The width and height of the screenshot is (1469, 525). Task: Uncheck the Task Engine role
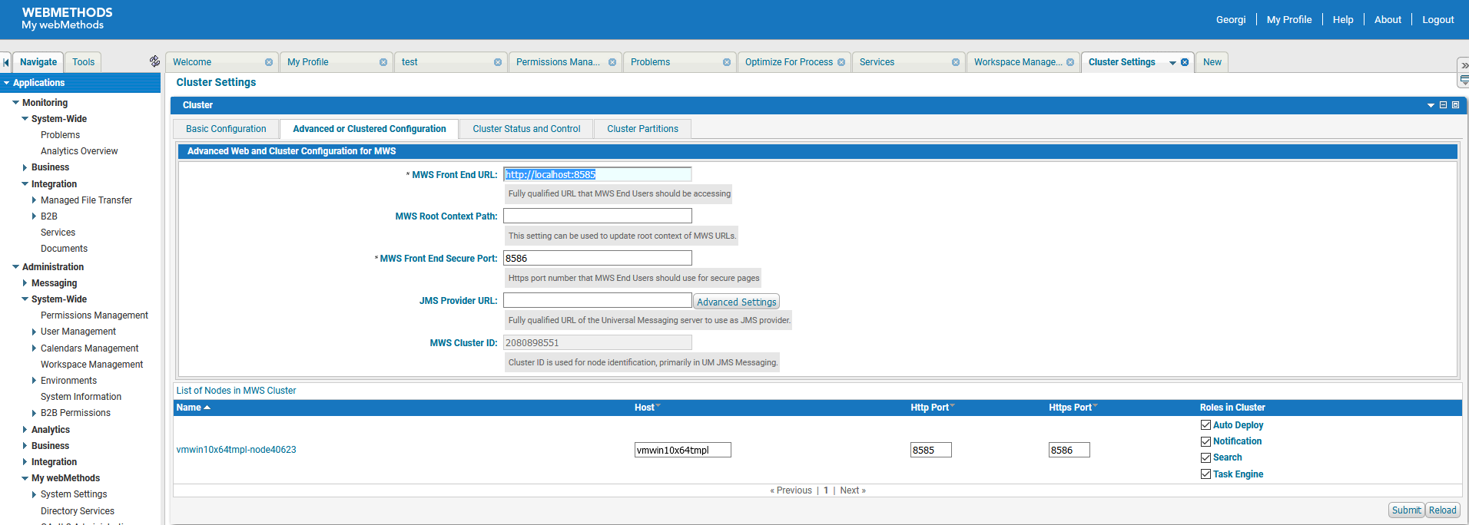click(x=1205, y=474)
